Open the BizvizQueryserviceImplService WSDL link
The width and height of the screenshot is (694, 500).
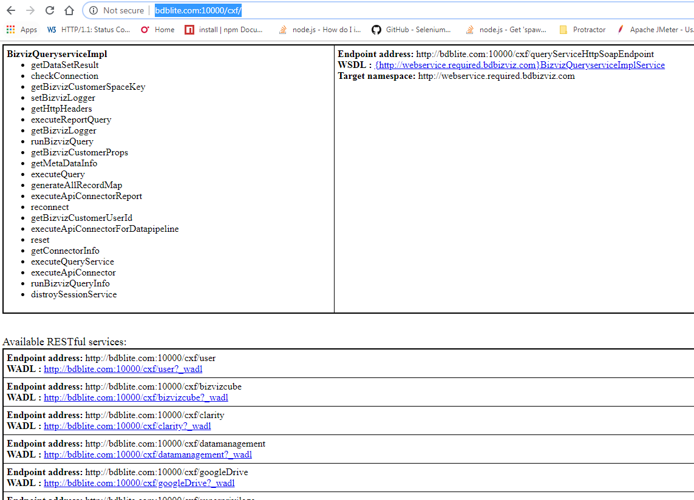(520, 65)
